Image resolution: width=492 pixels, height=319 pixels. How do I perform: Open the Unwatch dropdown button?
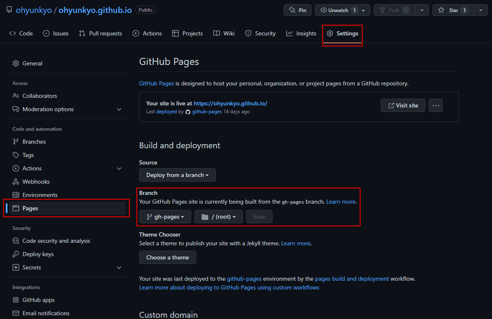tap(342, 10)
